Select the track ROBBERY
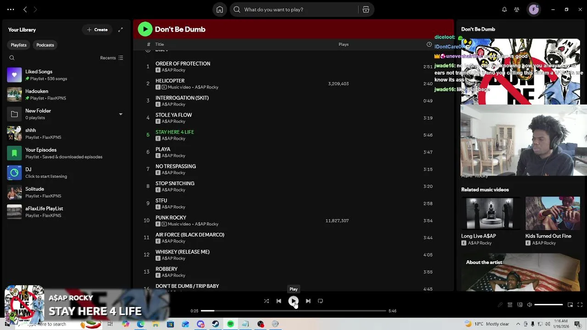Screen dimensions: 587x330 (x=166, y=269)
